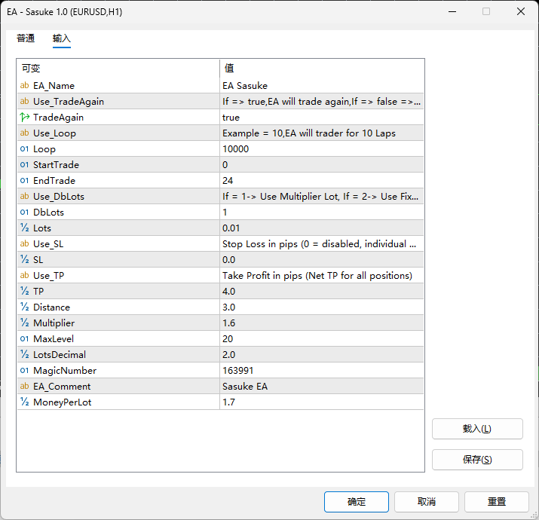Select the TP value 4.0
The width and height of the screenshot is (539, 520).
tap(228, 291)
